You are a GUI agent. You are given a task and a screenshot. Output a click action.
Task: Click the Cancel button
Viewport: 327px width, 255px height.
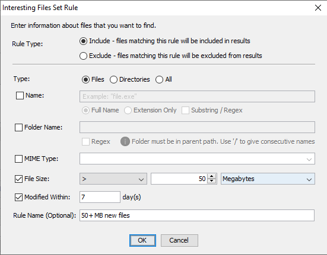[x=179, y=240]
